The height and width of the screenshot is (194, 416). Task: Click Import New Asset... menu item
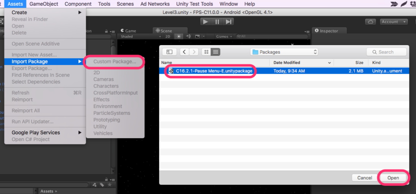coord(45,55)
